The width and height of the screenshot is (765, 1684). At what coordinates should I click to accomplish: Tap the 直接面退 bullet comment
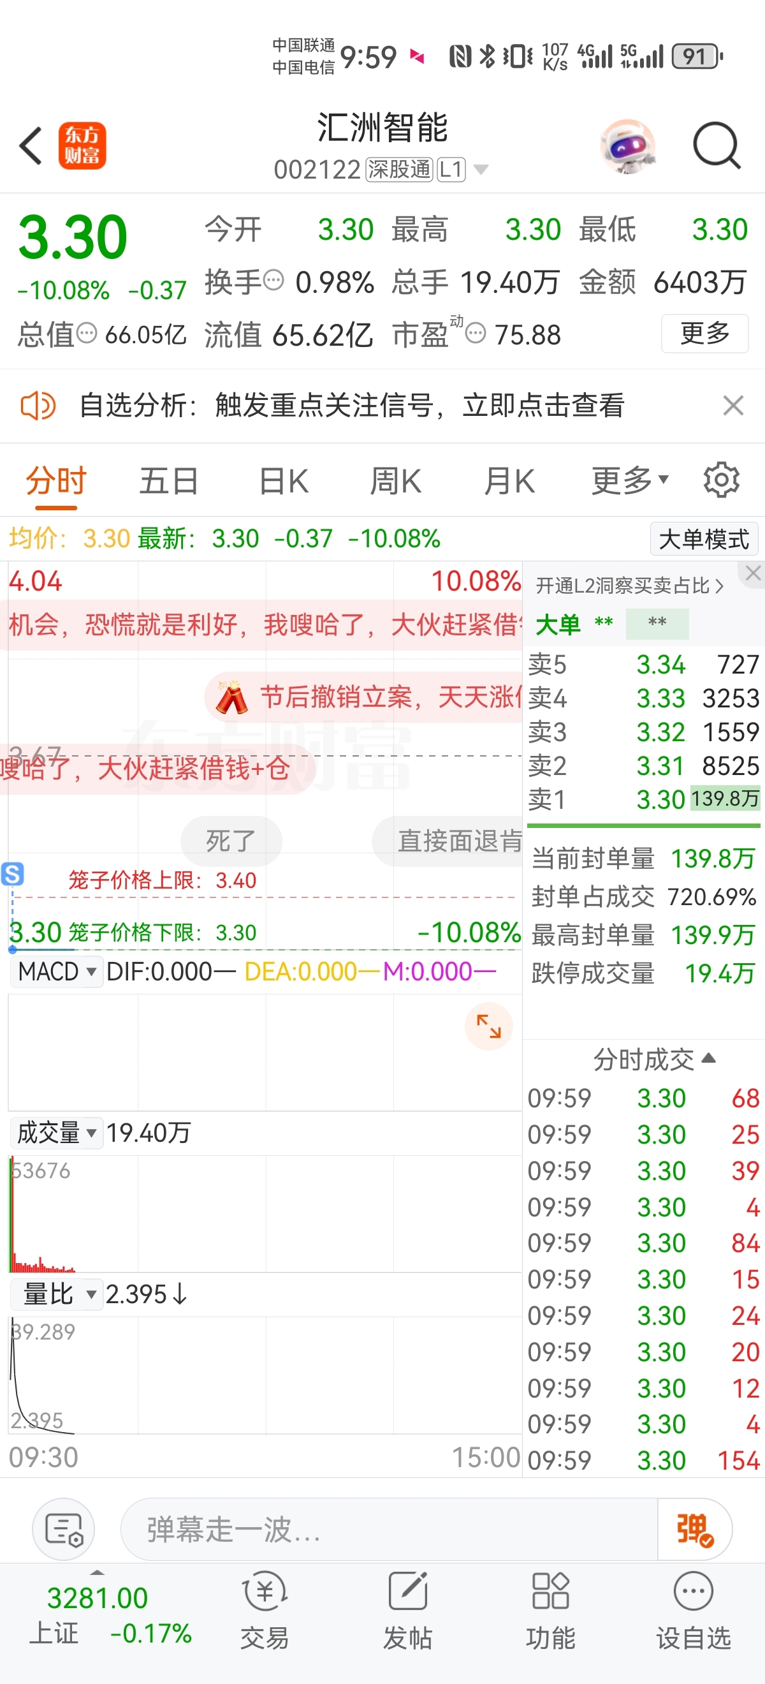point(447,841)
